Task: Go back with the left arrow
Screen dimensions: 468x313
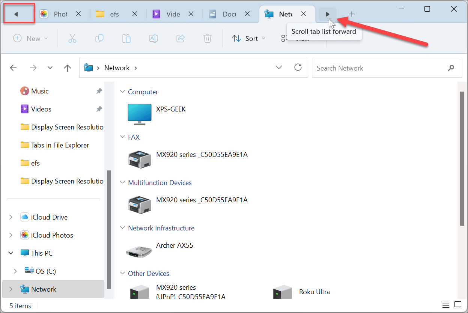Action: [x=14, y=68]
